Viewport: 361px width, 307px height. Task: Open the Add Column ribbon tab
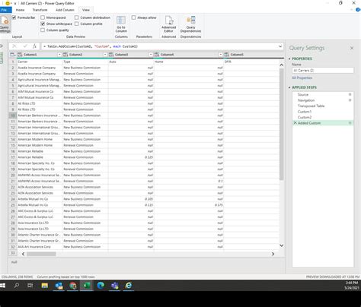[x=65, y=10]
